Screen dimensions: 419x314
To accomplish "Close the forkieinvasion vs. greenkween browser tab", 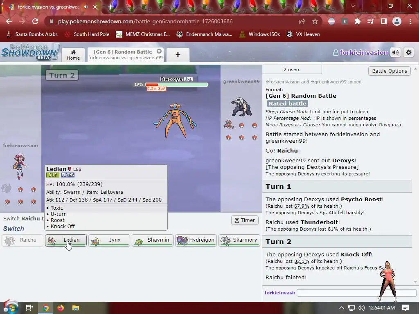I will (95, 7).
